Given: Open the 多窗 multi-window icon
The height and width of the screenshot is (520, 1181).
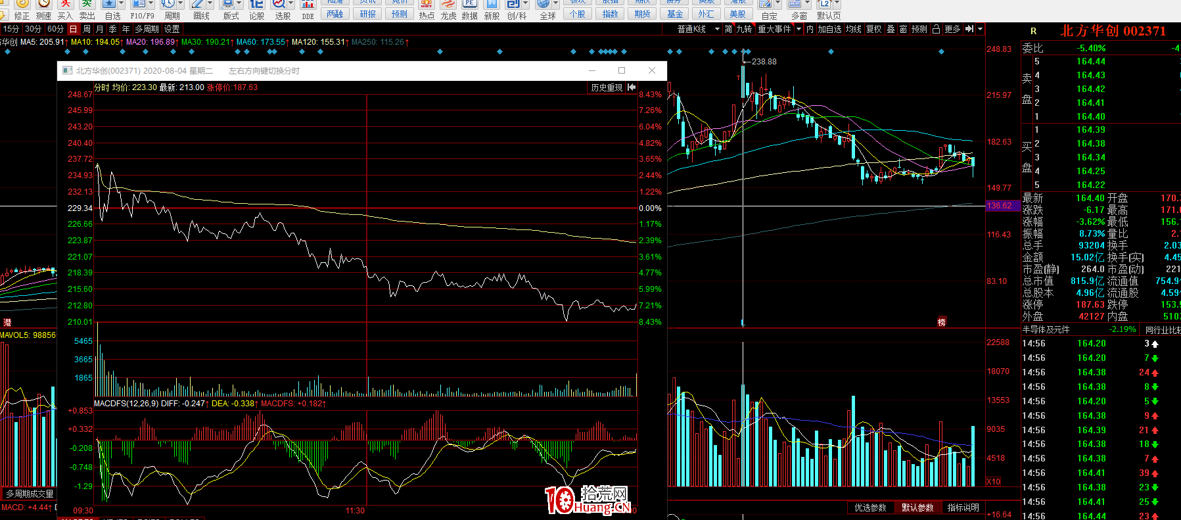Looking at the screenshot, I should 795,4.
